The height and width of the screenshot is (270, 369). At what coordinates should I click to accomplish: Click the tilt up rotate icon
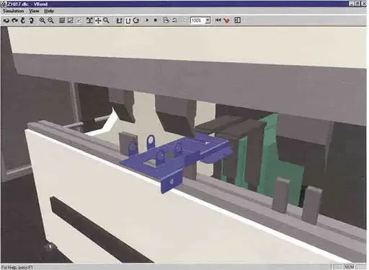(23, 21)
